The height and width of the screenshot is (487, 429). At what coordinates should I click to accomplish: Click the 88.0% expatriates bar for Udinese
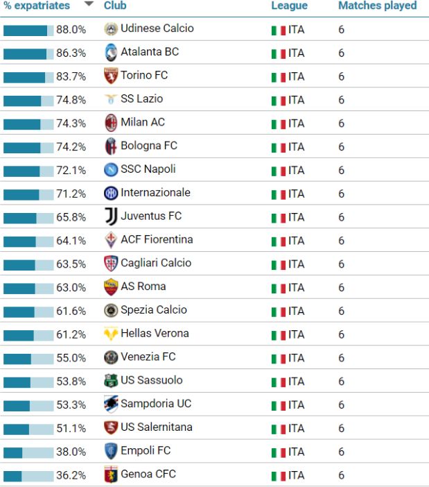pos(28,31)
